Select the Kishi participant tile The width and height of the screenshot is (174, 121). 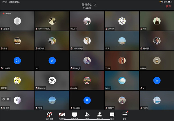point(157,100)
